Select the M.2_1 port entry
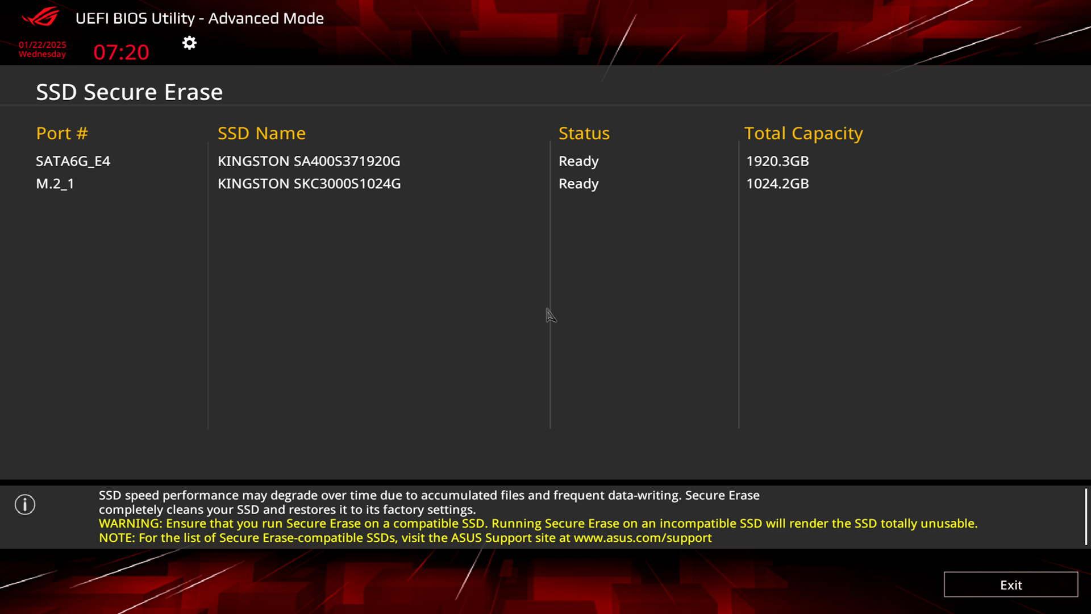 55,184
